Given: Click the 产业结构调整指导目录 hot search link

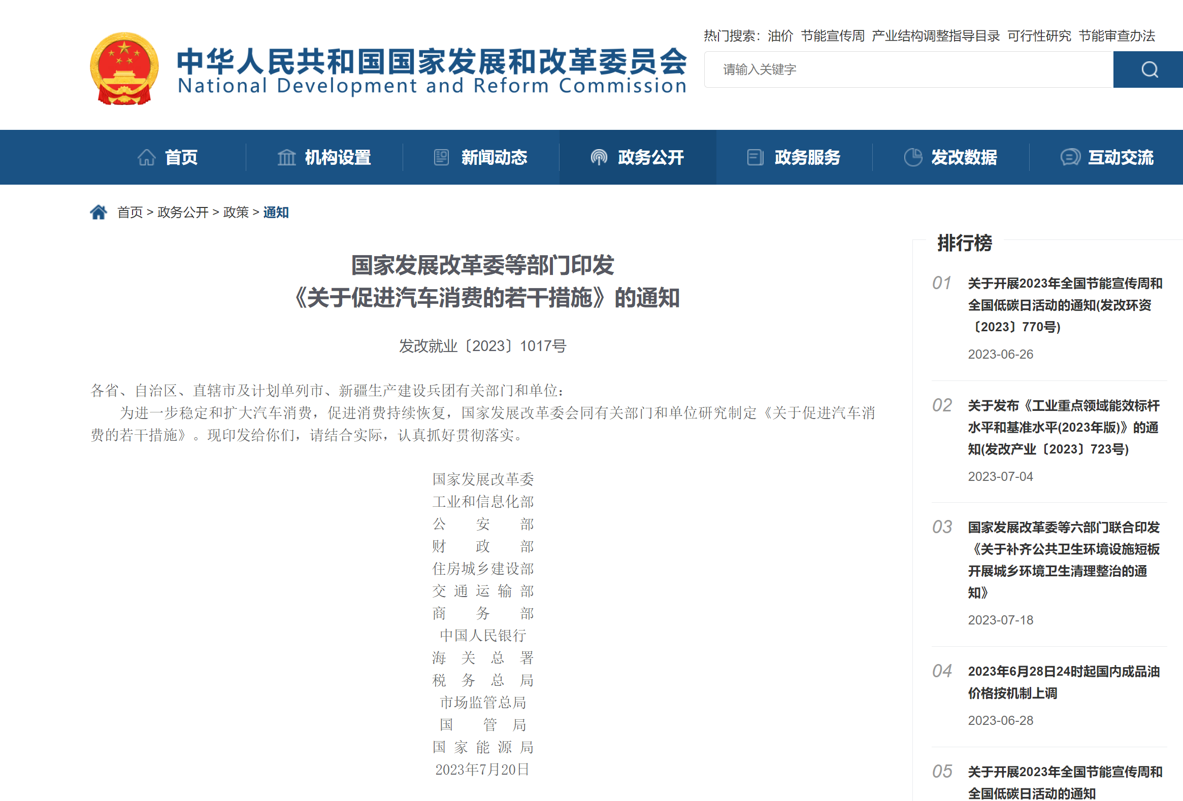Looking at the screenshot, I should pos(935,36).
